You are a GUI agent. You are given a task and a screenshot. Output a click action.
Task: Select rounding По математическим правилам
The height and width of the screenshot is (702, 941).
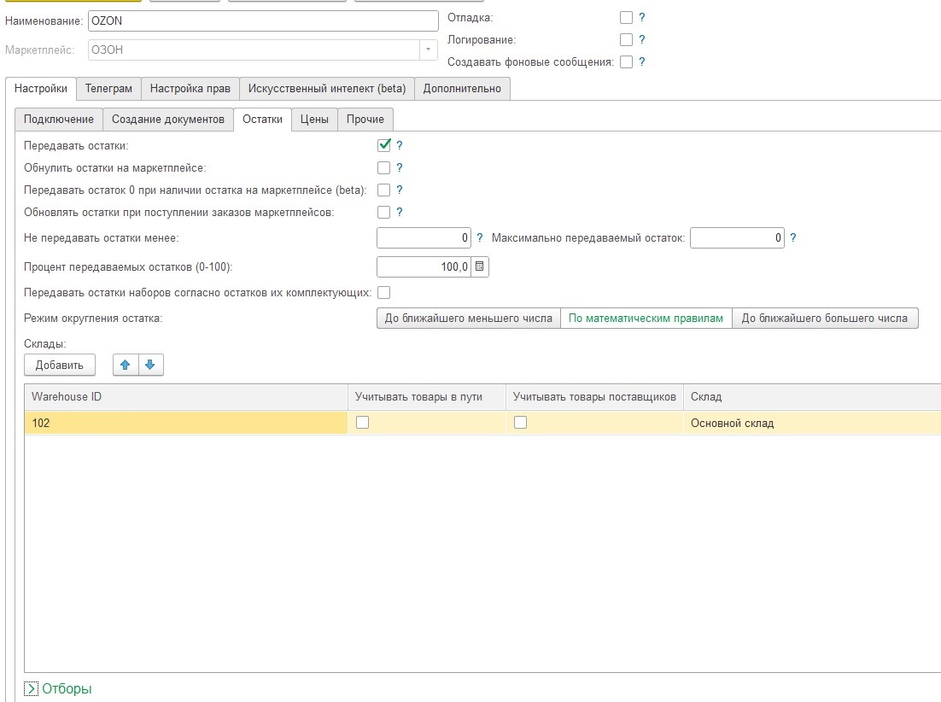click(x=646, y=318)
